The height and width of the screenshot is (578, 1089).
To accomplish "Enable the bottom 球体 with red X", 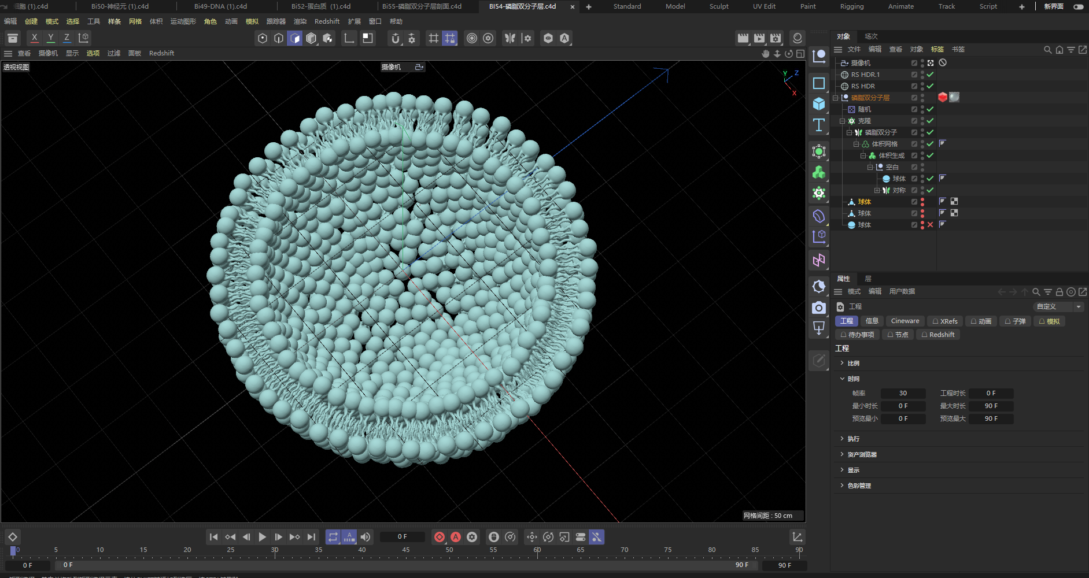I will 930,225.
